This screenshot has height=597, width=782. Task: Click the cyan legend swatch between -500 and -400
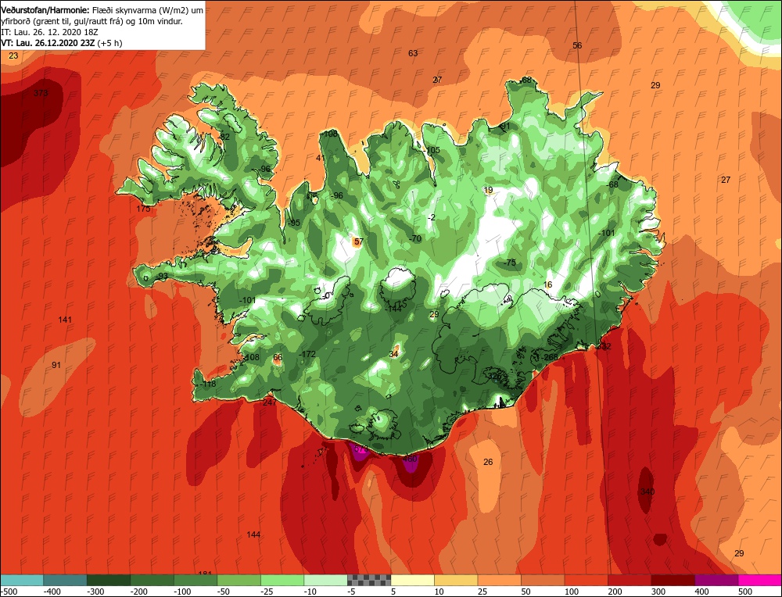[22, 580]
